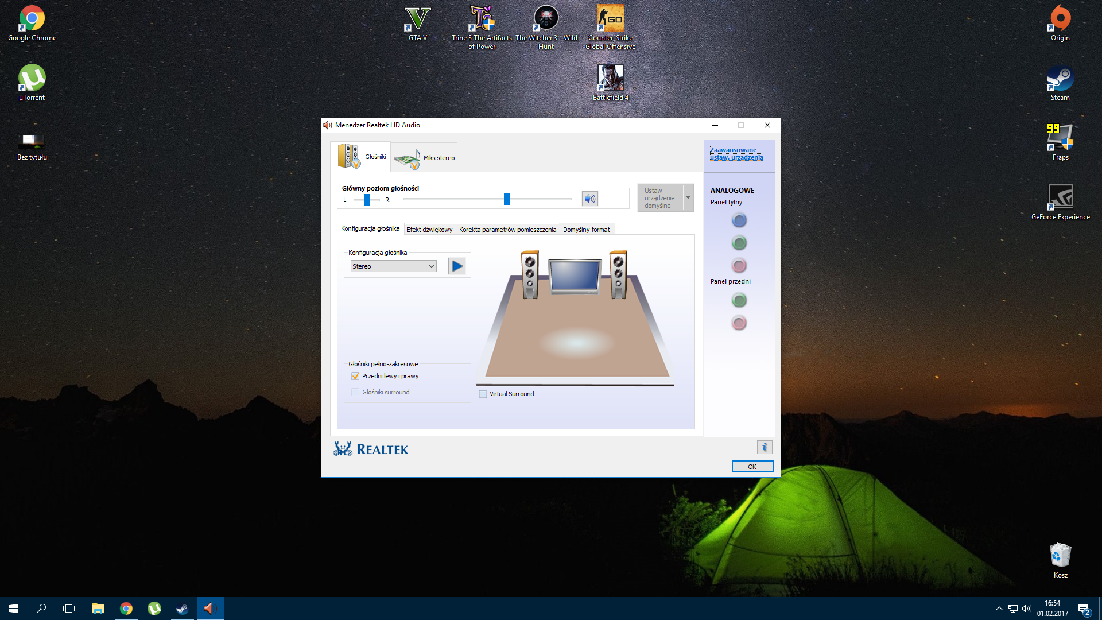Expand the Ustaw urządzenie domyślne dropdown arrow
Image resolution: width=1102 pixels, height=620 pixels.
coord(688,197)
